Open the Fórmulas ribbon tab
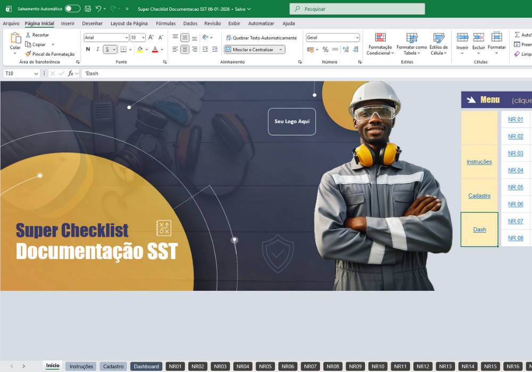This screenshot has height=372, width=532. coord(165,23)
